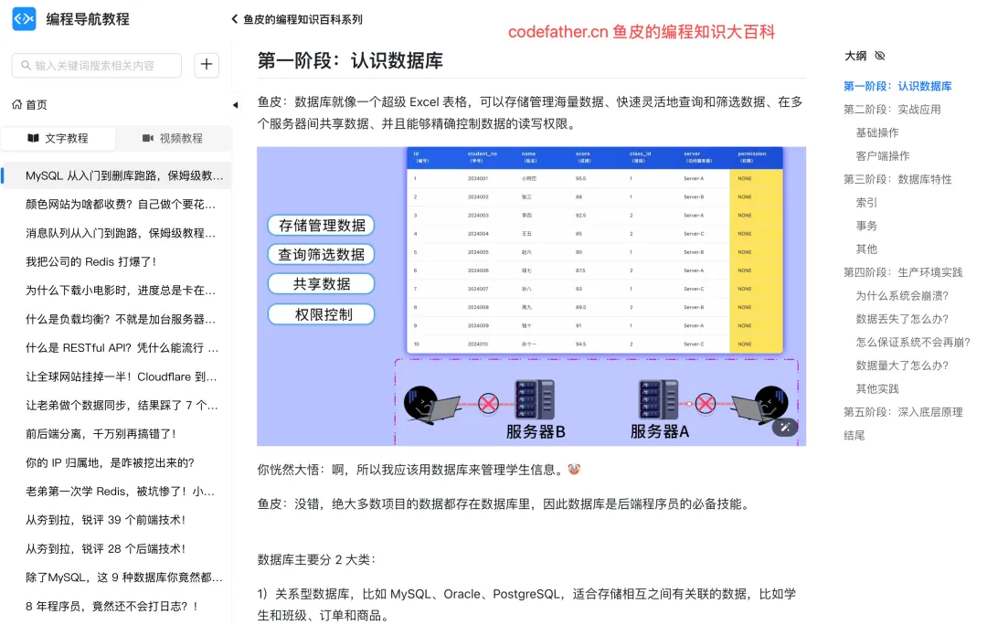This screenshot has height=625, width=987.
Task: Go back via chevron before 鱼皮的编程知识百科系列
Action: 235,19
